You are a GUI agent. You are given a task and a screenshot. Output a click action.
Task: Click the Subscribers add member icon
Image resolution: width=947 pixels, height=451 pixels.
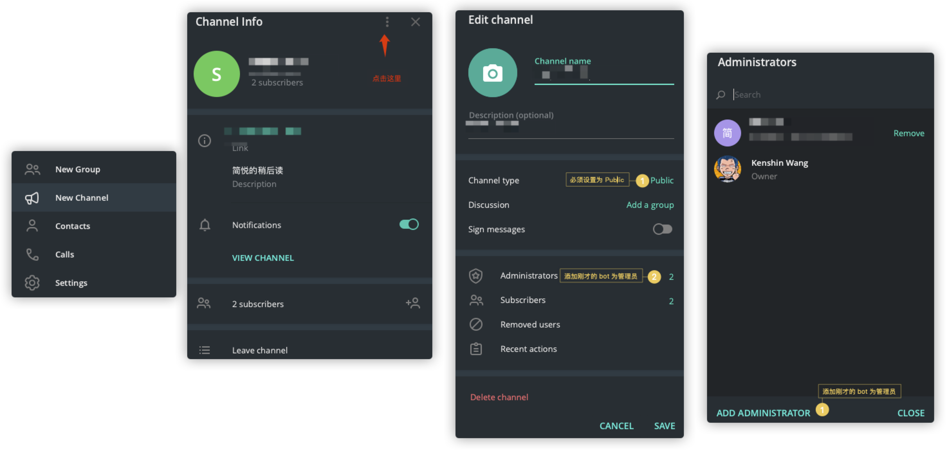(x=413, y=303)
